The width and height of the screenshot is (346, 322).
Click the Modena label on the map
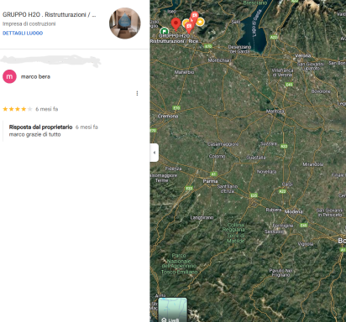coord(293,211)
